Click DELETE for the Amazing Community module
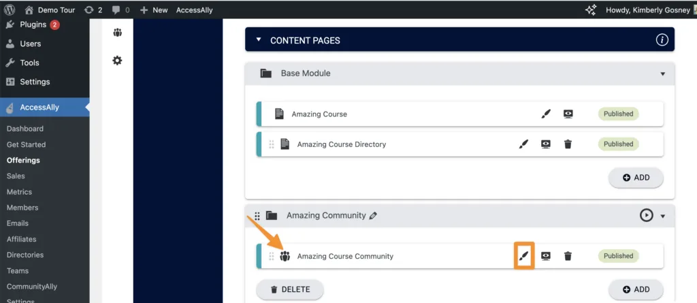697x303 pixels. coord(290,289)
